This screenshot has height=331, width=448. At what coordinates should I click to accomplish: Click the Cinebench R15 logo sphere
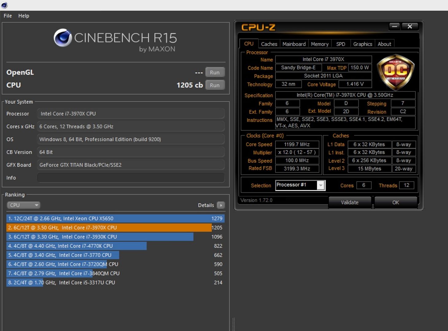(63, 38)
